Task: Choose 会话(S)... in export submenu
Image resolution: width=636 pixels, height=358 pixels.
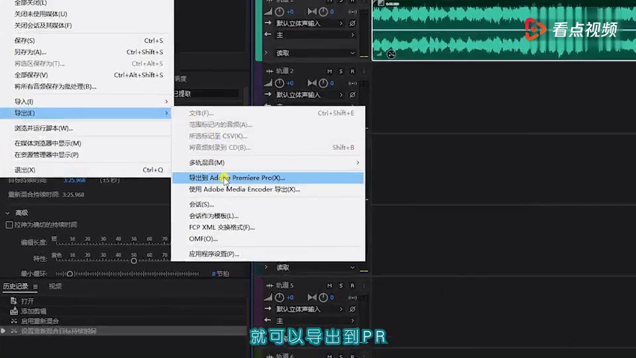Action: pos(268,205)
